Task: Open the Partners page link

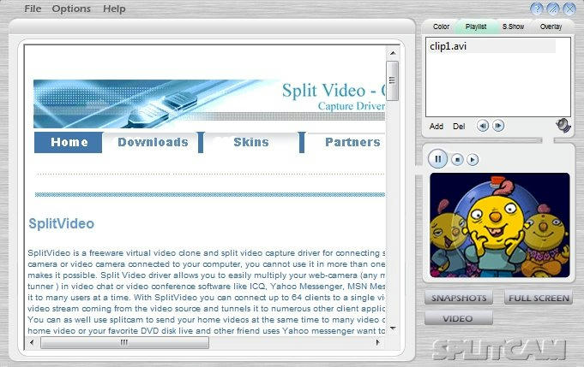Action: click(x=352, y=142)
